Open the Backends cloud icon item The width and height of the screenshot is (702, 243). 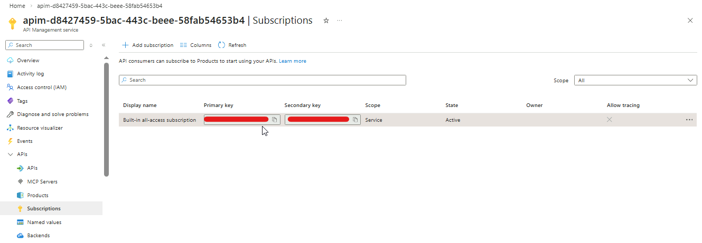point(20,236)
